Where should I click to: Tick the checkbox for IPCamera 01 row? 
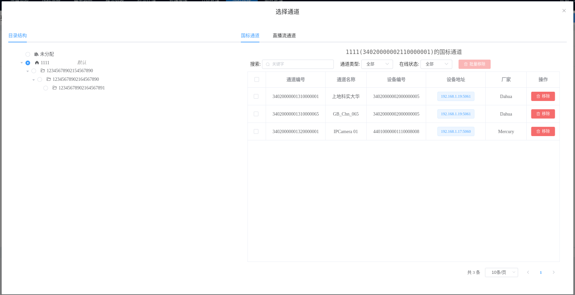click(256, 131)
